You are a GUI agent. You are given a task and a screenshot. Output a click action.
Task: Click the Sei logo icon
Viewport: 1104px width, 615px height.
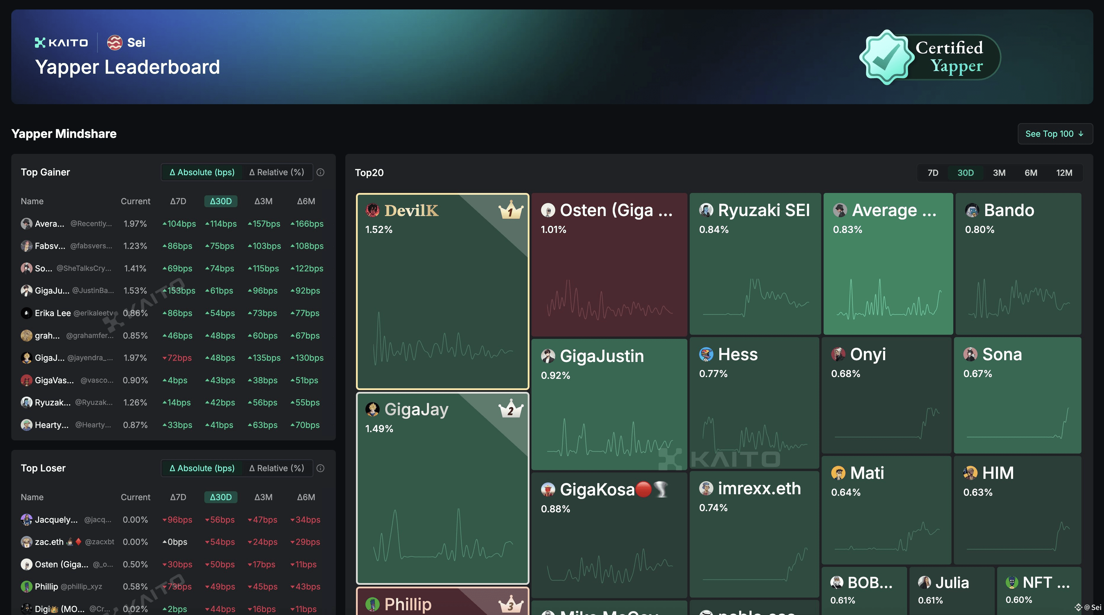[114, 42]
